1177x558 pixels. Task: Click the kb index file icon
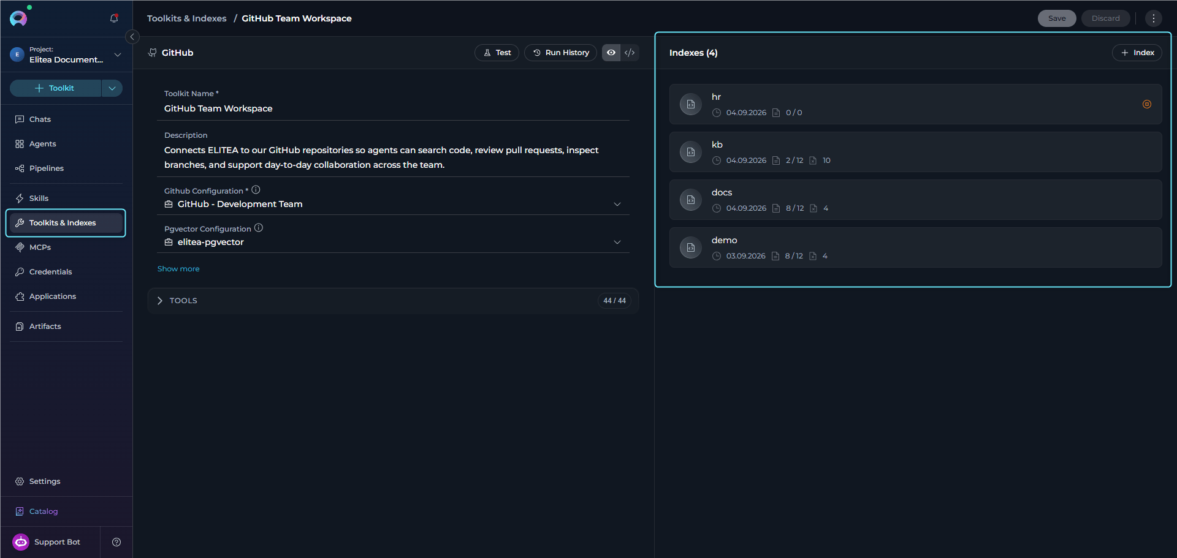pyautogui.click(x=691, y=152)
